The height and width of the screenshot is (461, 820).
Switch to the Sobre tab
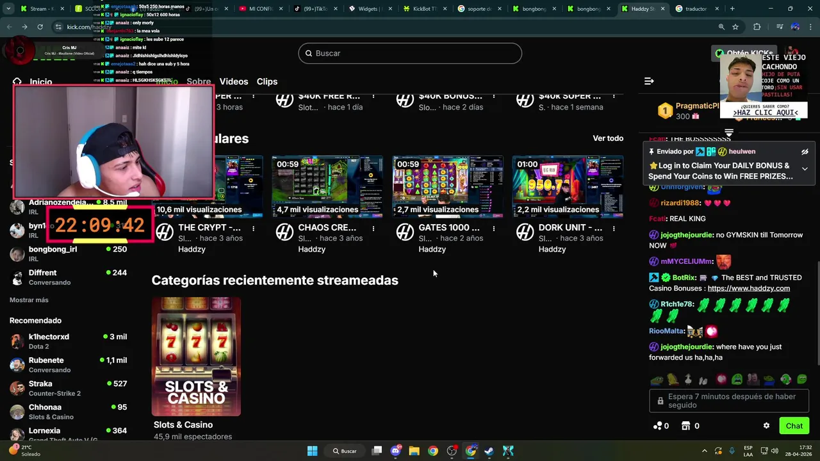(199, 81)
